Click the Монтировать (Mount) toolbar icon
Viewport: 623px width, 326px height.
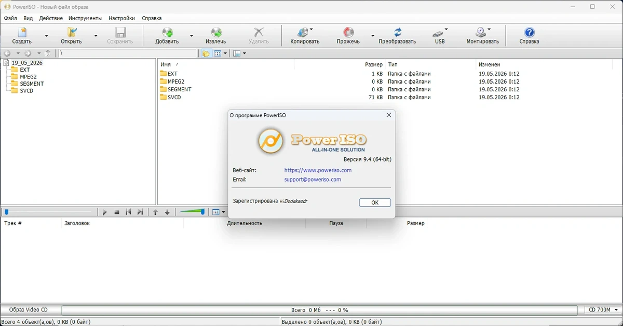(481, 32)
